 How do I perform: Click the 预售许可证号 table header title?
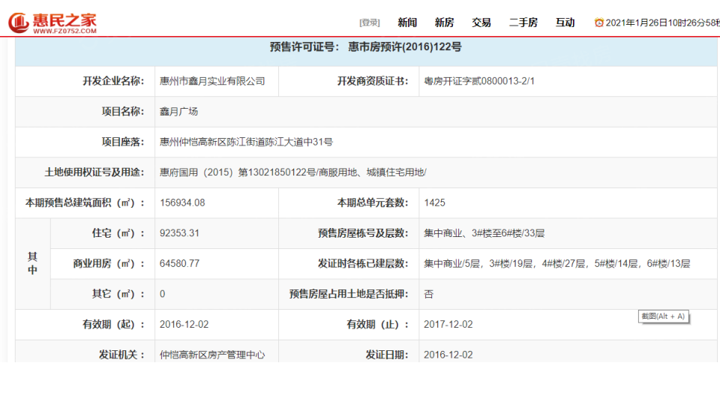[x=365, y=47]
